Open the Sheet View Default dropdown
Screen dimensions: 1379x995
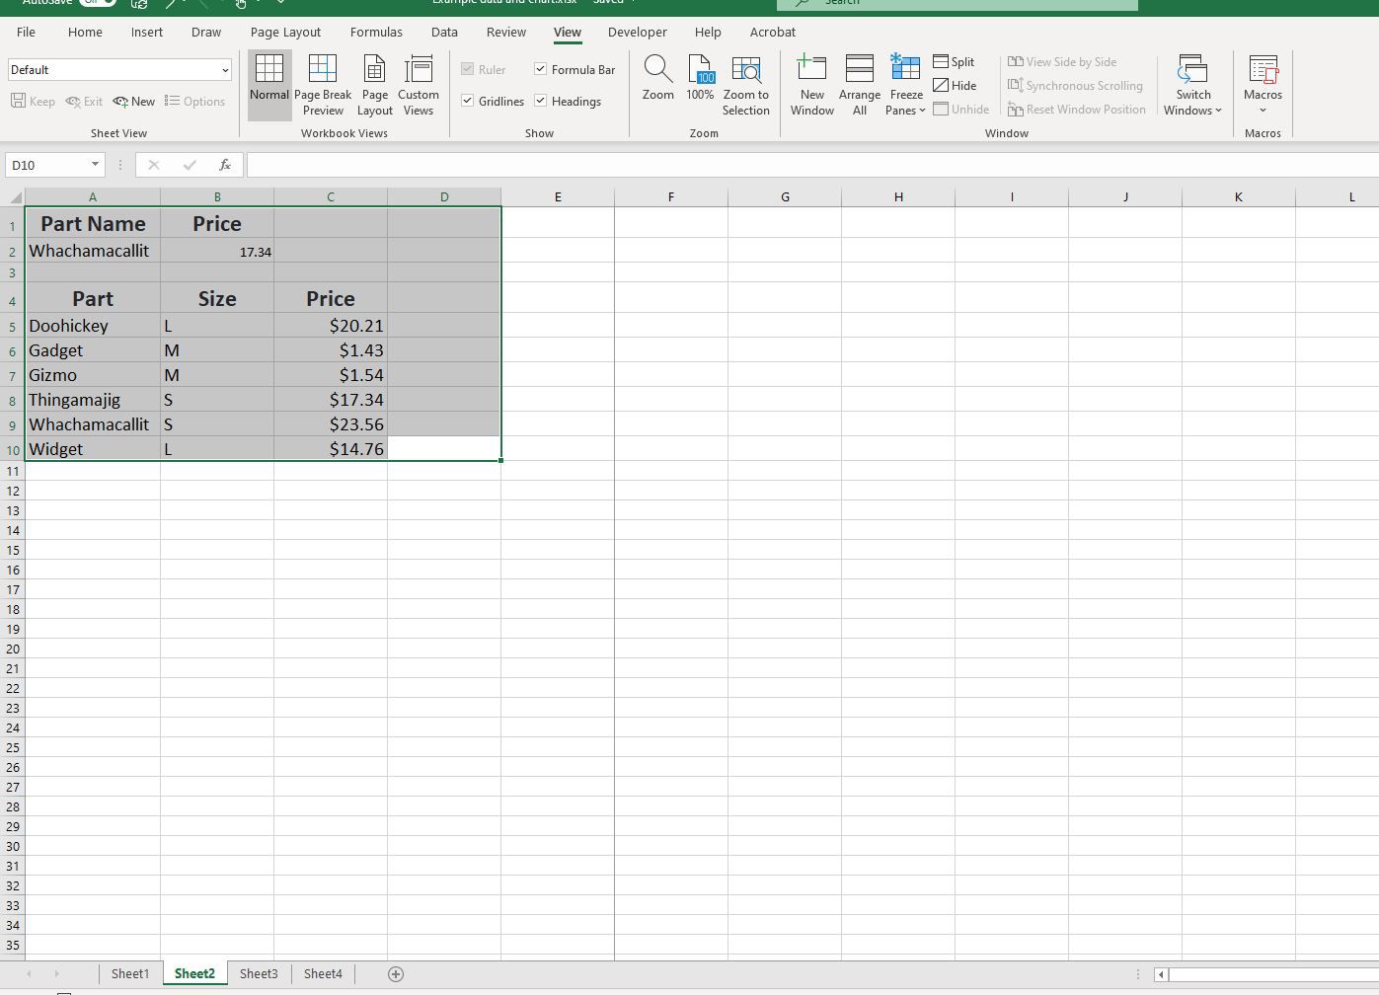coord(119,70)
